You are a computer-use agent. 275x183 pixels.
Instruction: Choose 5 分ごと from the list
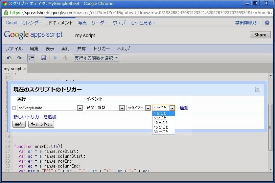click(x=160, y=118)
